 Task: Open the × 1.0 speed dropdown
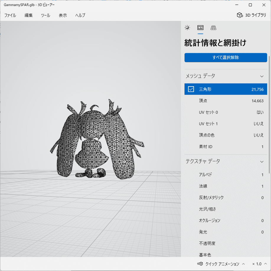click(259, 264)
